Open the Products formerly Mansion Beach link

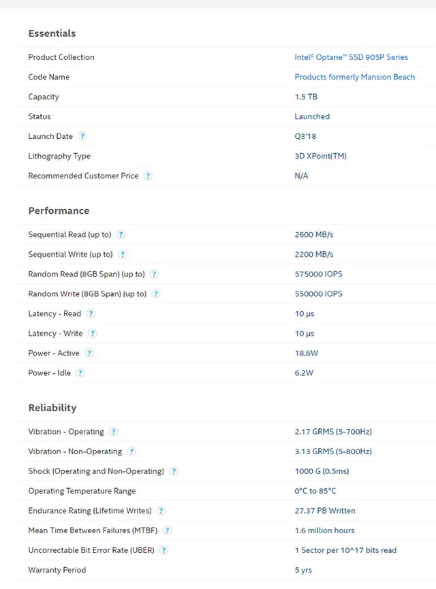tap(354, 77)
